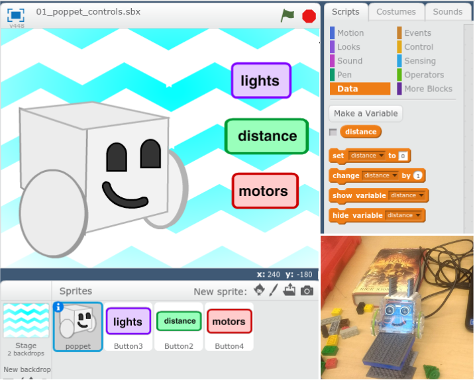
Task: Click the distance variable reporter block
Action: click(360, 132)
